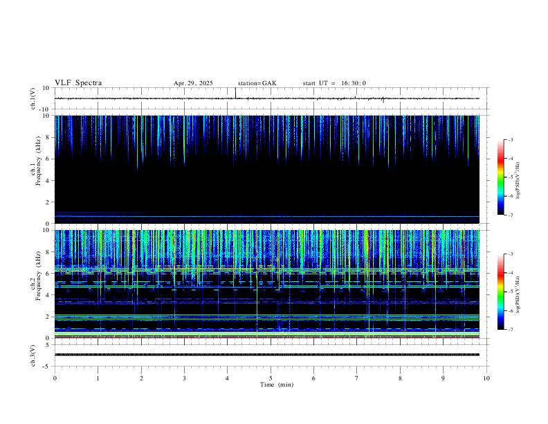Select the ch.2 "Frequency (kHz)" axis label
The height and width of the screenshot is (424, 548).
[38, 276]
